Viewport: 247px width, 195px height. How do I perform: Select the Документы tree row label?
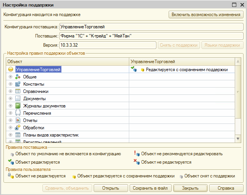click(x=34, y=99)
